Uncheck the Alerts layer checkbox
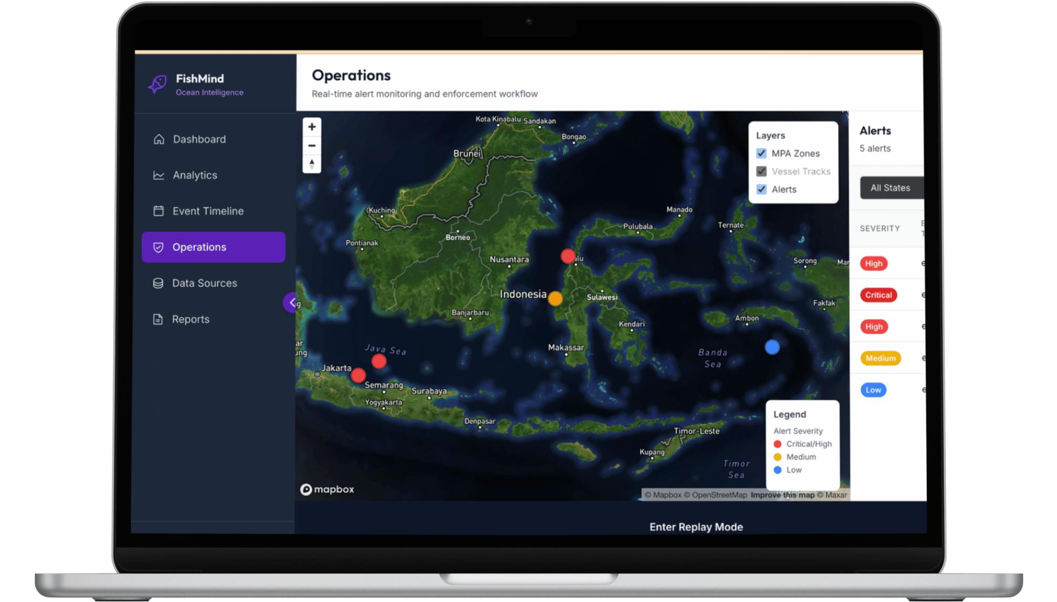Viewport: 1057px width, 602px height. pyautogui.click(x=762, y=189)
